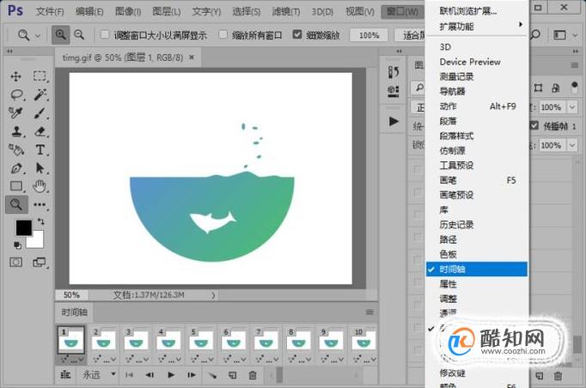
Task: Open the fill 100% dropdown arrow
Action: tap(572, 145)
